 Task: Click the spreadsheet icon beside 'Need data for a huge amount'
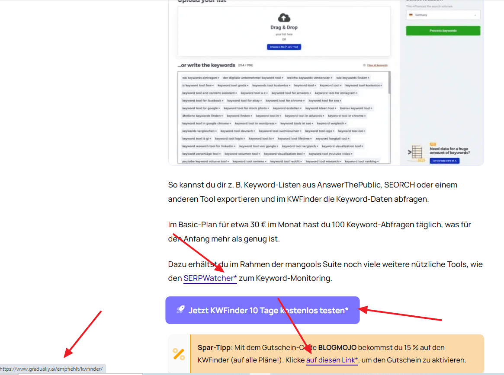click(x=417, y=152)
